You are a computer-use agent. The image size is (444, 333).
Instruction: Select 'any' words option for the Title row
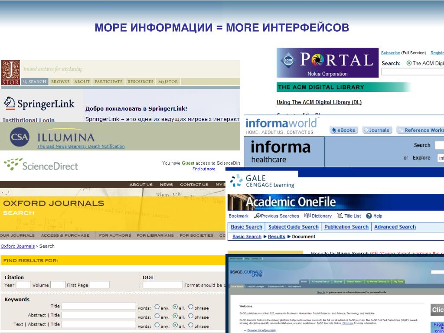click(157, 307)
